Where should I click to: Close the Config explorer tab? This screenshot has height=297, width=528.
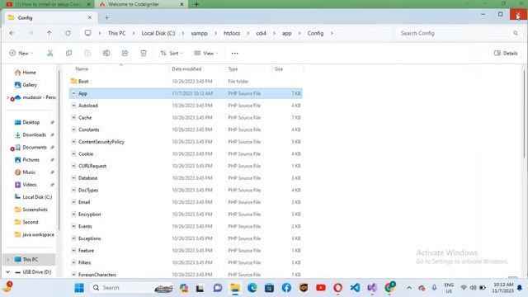[90, 17]
